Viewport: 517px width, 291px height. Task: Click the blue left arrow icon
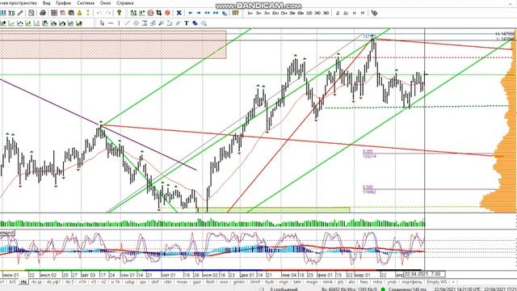tap(191, 13)
